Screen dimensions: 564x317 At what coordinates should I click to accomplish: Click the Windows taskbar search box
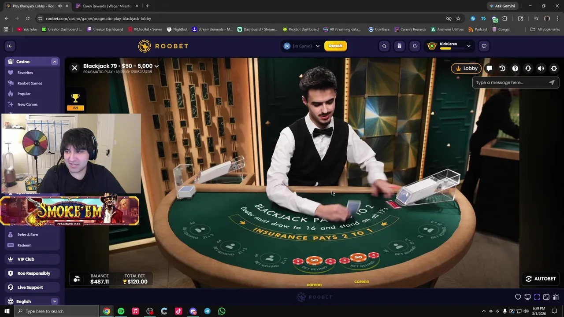tap(57, 311)
